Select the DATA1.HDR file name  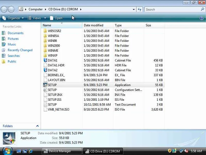click(x=56, y=65)
